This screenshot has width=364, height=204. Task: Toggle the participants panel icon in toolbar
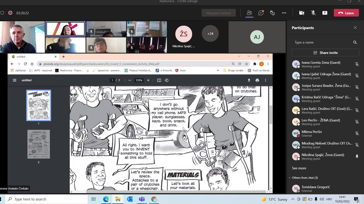[x=249, y=13]
